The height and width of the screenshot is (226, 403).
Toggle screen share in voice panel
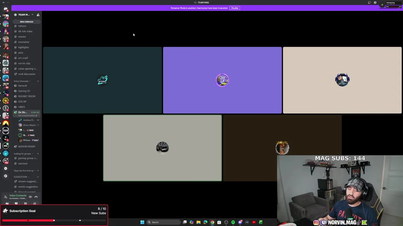click(x=16, y=203)
